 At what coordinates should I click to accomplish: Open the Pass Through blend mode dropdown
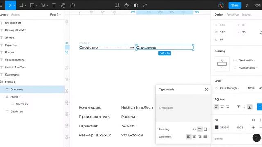click(230, 88)
